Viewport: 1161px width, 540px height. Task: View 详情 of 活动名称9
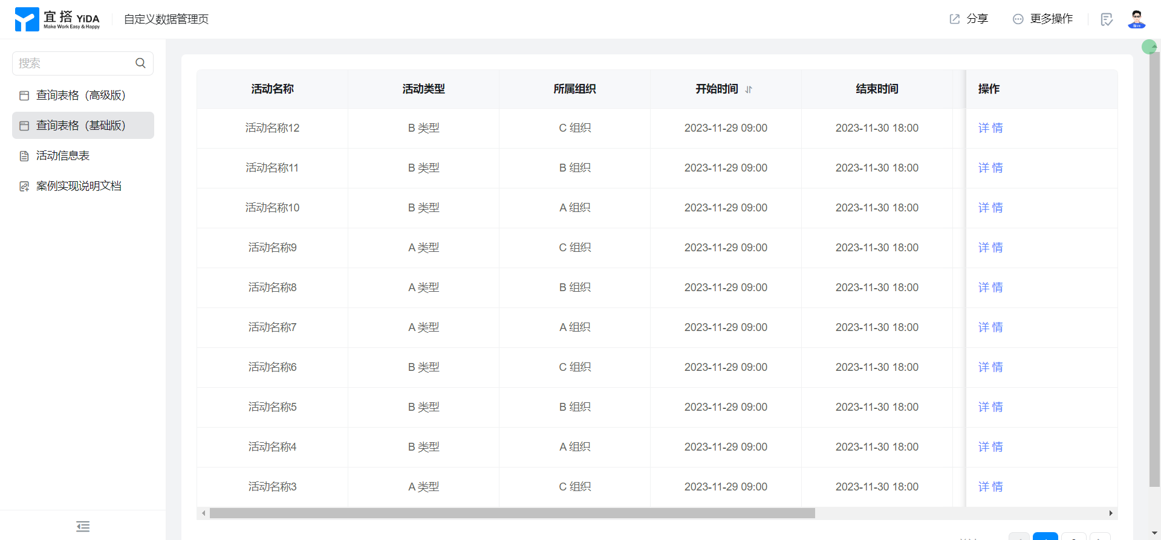pyautogui.click(x=990, y=248)
